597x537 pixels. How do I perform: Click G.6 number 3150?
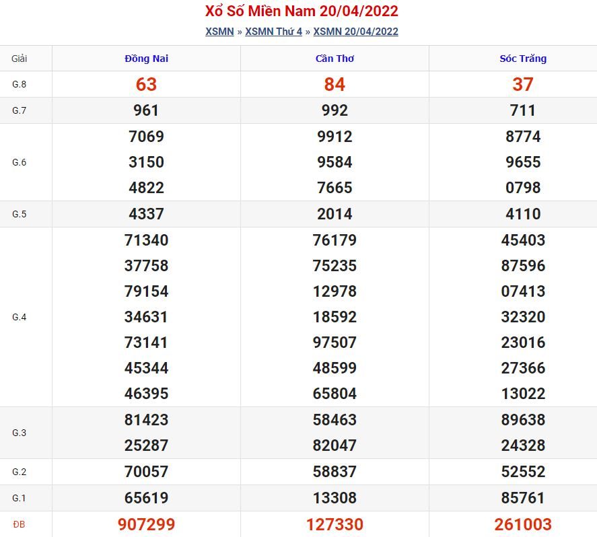(146, 162)
